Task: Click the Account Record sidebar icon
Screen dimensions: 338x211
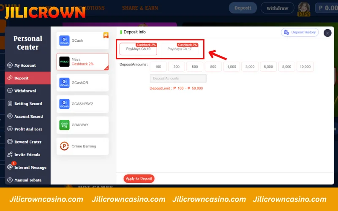Action: pos(10,116)
